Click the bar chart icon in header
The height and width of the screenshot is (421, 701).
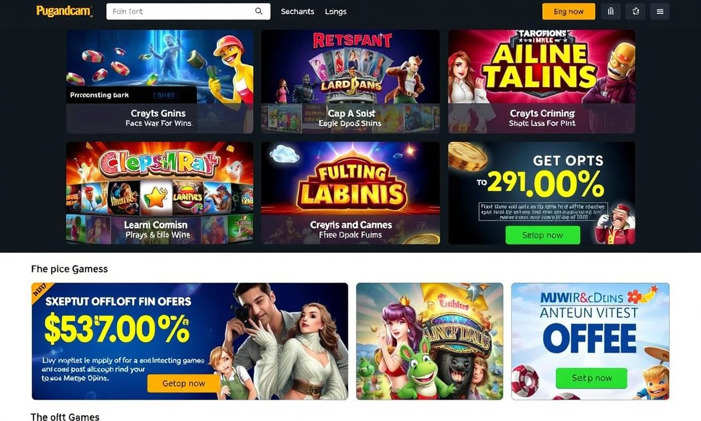(611, 12)
